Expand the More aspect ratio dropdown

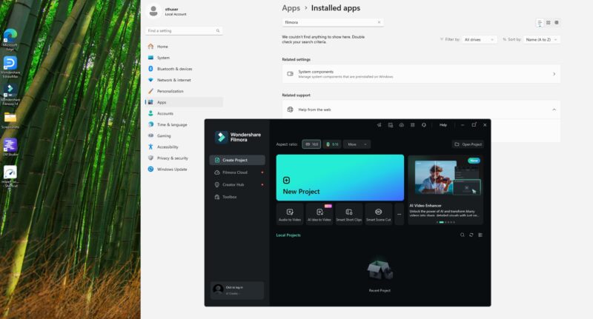357,144
